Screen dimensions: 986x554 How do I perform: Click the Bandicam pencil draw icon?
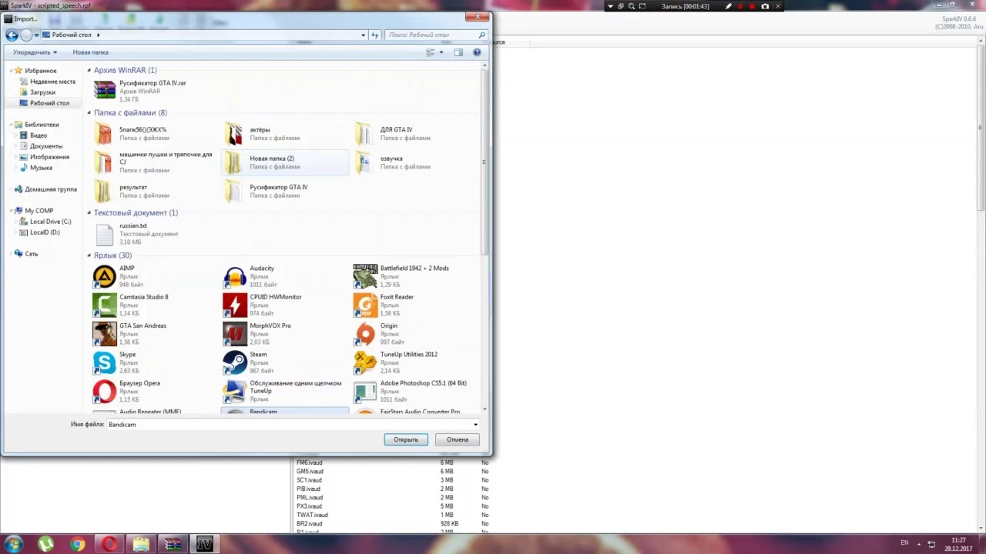(729, 6)
